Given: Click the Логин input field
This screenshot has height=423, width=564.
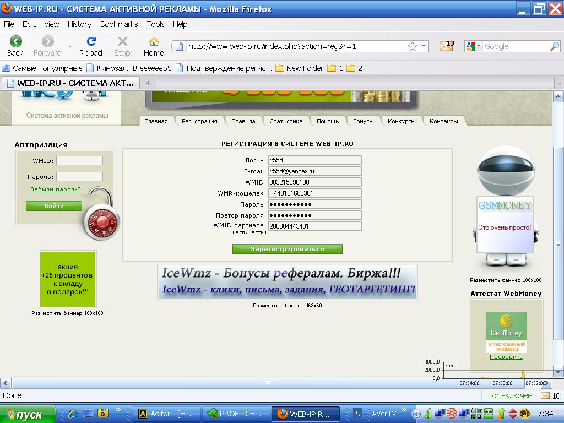Looking at the screenshot, I should point(314,160).
